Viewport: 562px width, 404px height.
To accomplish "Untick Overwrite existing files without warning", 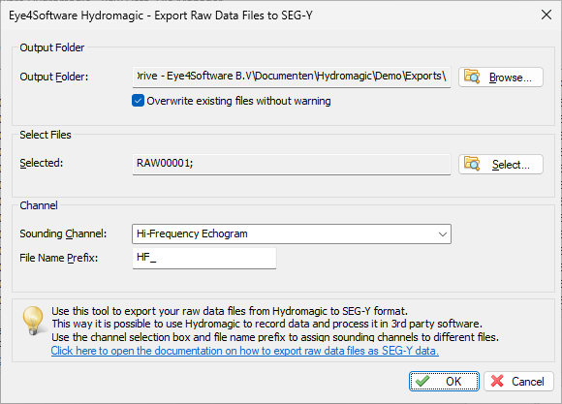I will tap(138, 101).
